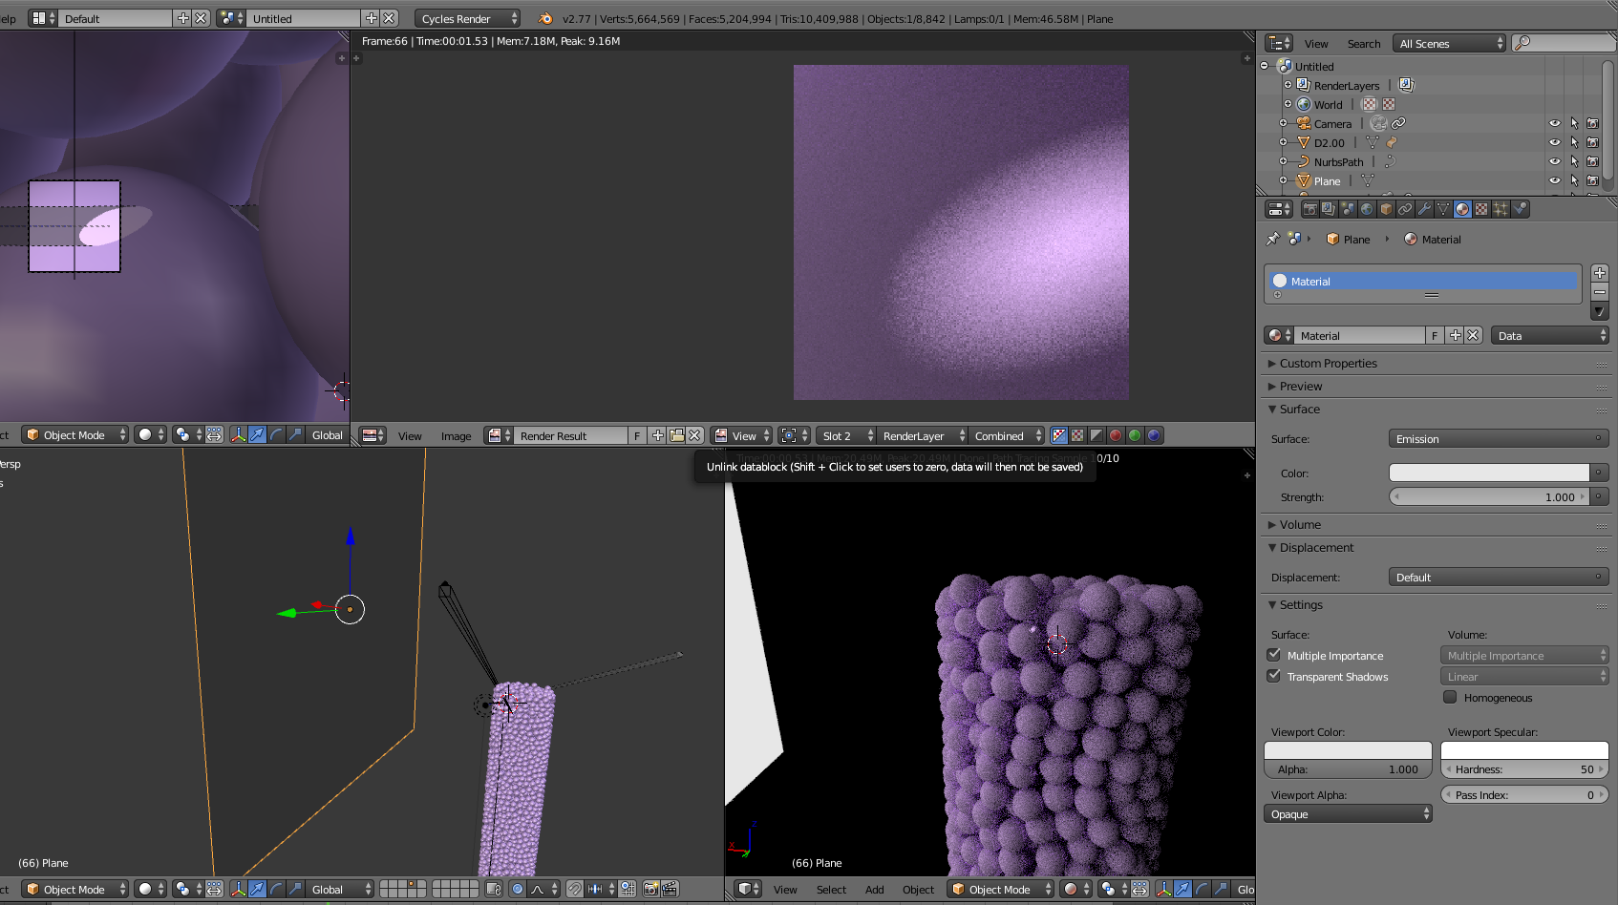Click the Strength value slider
1618x905 pixels.
[x=1488, y=496]
